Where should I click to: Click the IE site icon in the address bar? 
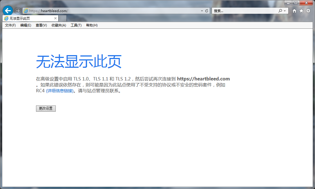pyautogui.click(x=26, y=11)
